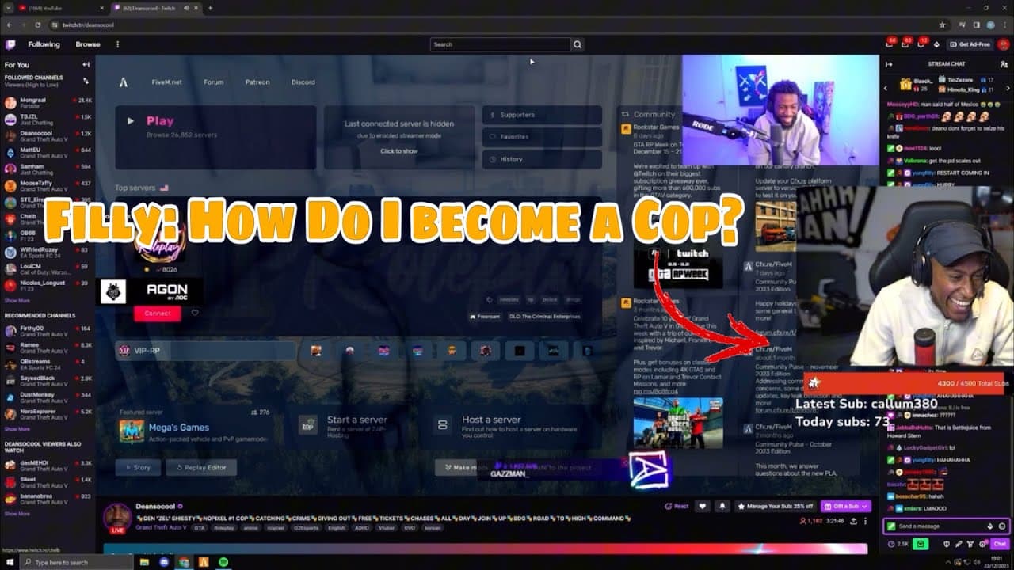Expand followed channels with Show More
The height and width of the screenshot is (570, 1014).
(17, 301)
